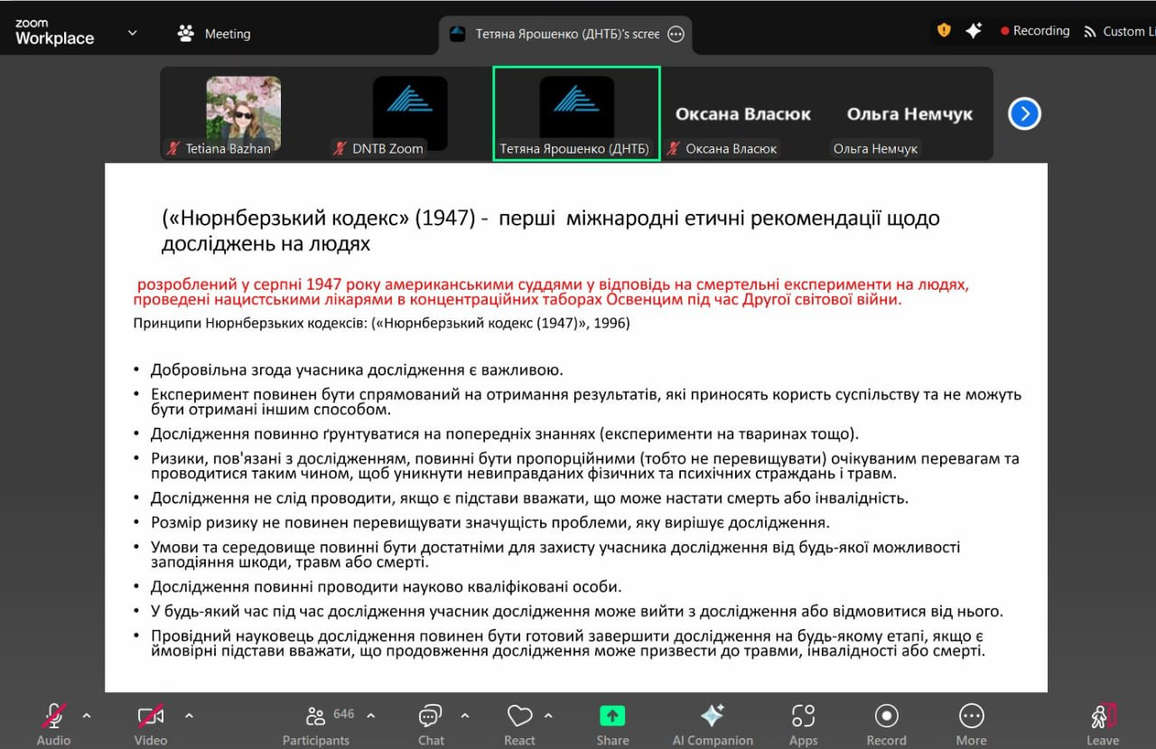1156x749 pixels.
Task: Unmute microphone with the Audio button
Action: coord(54,725)
